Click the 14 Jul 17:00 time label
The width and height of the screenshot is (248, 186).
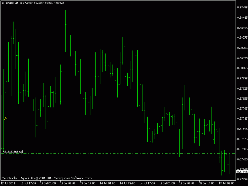click(147, 183)
